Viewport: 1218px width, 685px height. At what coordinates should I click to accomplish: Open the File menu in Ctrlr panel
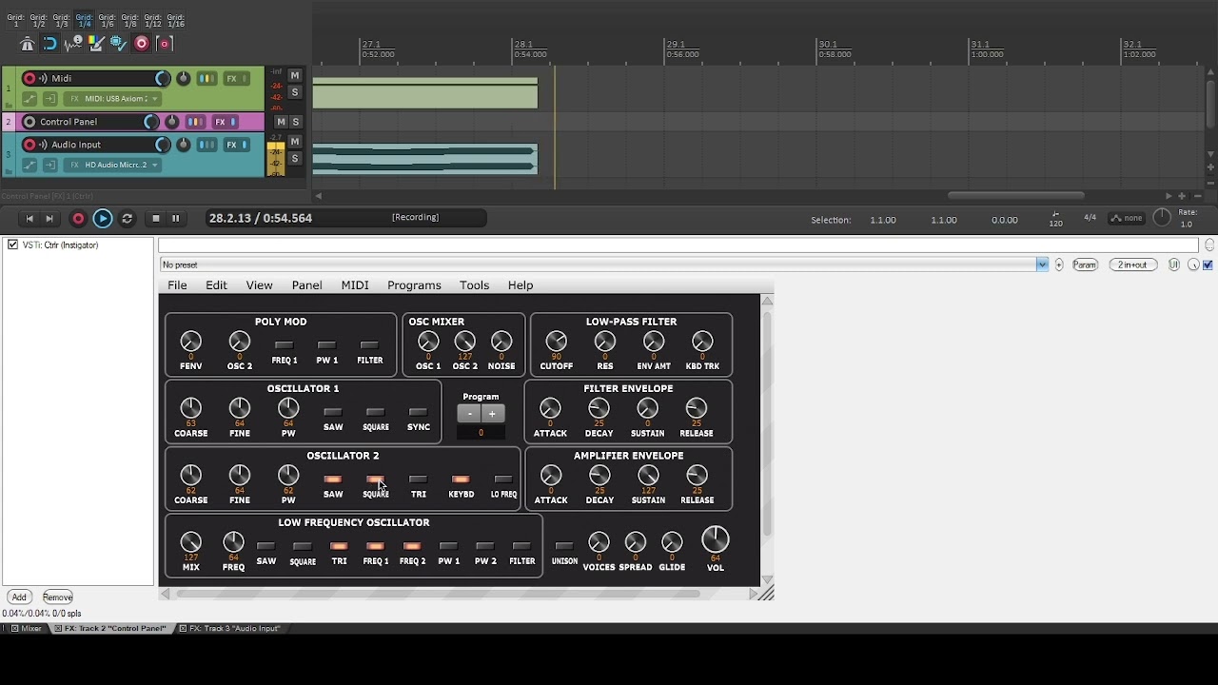point(177,285)
